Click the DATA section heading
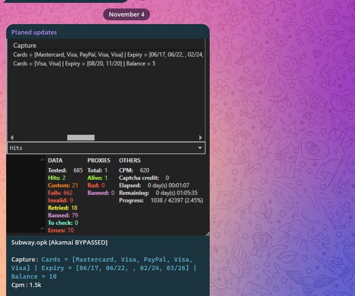The height and width of the screenshot is (296, 355). pos(55,161)
